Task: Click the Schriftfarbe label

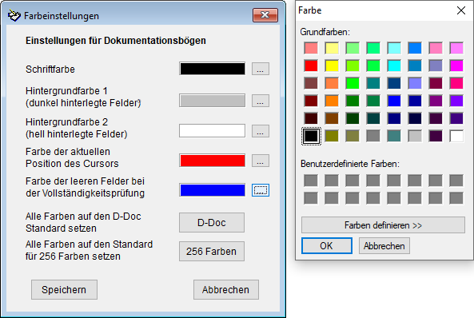Action: tap(50, 70)
